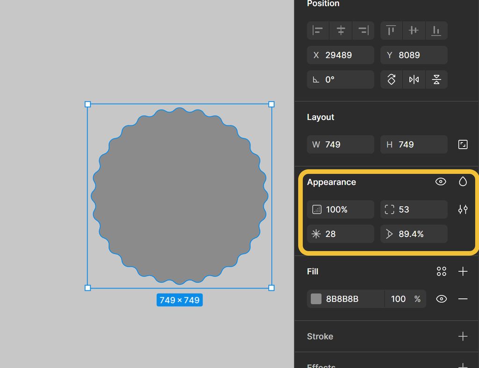Viewport: 479px width, 368px height.
Task: Rotate shape 90 degrees icon
Action: tap(392, 79)
